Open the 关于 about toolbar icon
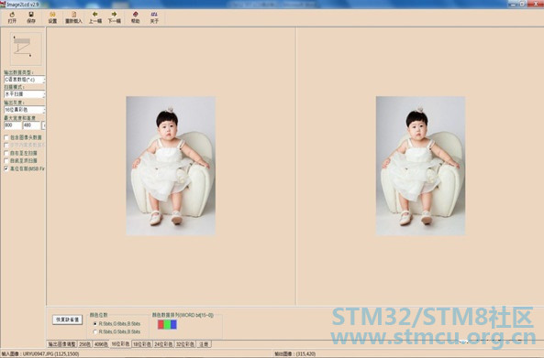544x358 pixels. 154,17
